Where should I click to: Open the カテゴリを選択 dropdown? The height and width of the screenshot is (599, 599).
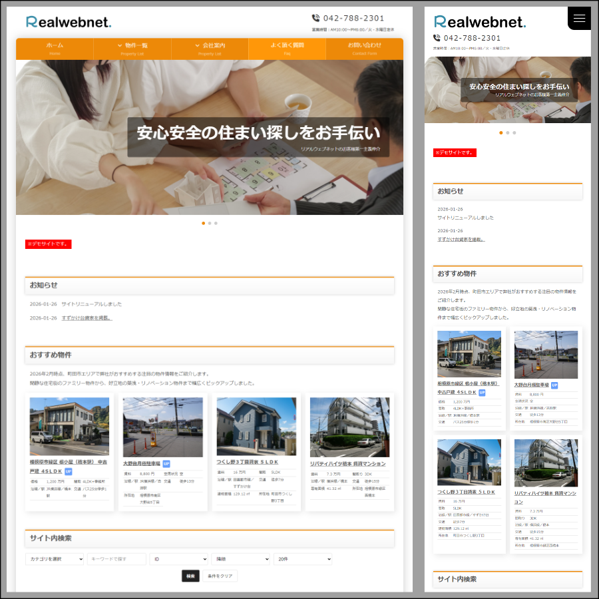point(55,559)
